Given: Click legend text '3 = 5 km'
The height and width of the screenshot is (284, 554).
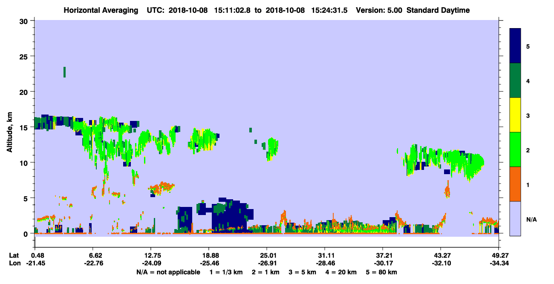Looking at the screenshot, I should click(303, 272).
